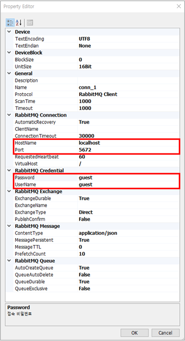This screenshot has height=341, width=185.
Task: Select the Protocol property label
Action: (x=23, y=94)
